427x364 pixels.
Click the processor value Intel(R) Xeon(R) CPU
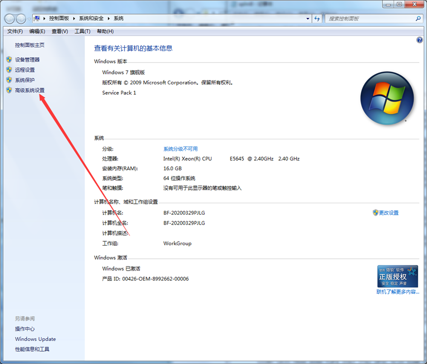pyautogui.click(x=187, y=159)
